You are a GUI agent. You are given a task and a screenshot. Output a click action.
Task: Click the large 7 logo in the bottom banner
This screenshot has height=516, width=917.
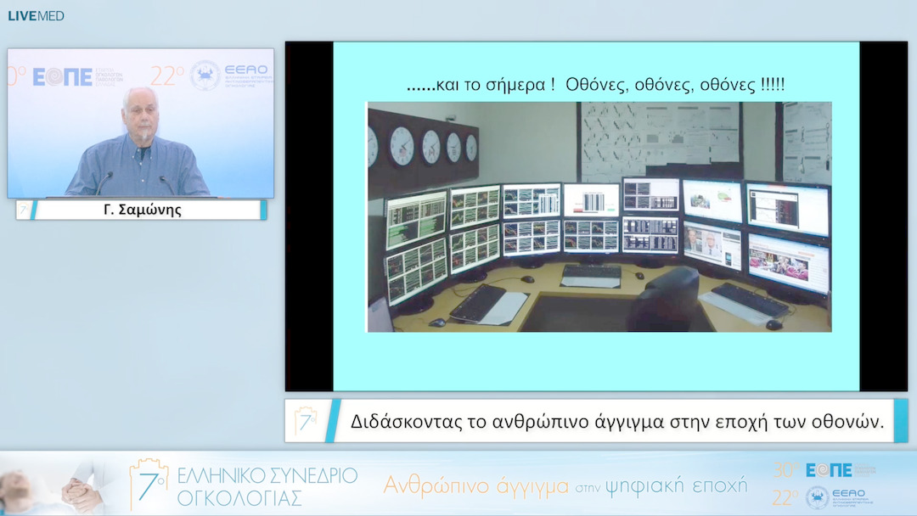tap(149, 484)
